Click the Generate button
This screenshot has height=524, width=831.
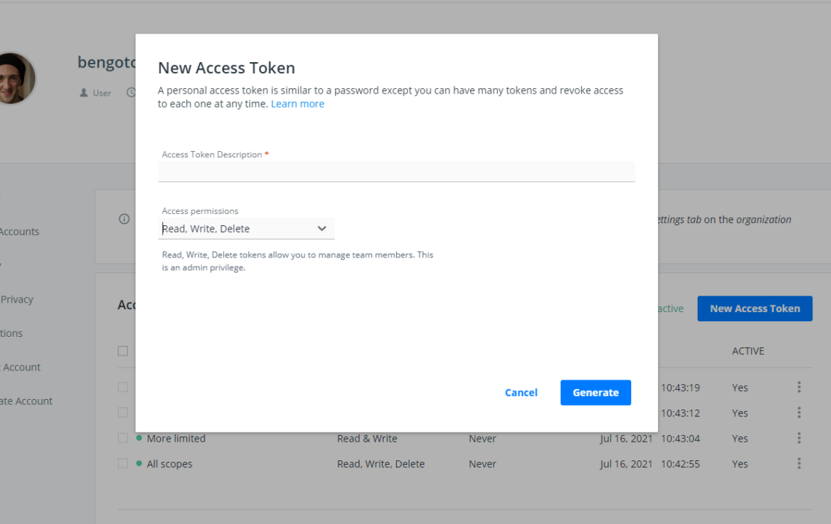click(x=595, y=392)
